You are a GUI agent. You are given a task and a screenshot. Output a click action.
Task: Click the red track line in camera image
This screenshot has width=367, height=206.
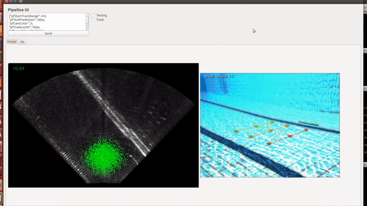tap(288, 137)
